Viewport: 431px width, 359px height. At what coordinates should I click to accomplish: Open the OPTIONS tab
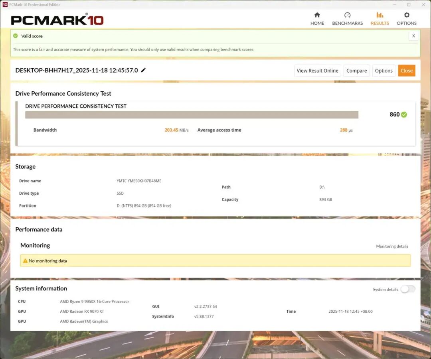407,19
